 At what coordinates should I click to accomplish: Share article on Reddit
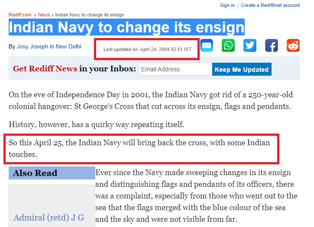click(x=293, y=45)
